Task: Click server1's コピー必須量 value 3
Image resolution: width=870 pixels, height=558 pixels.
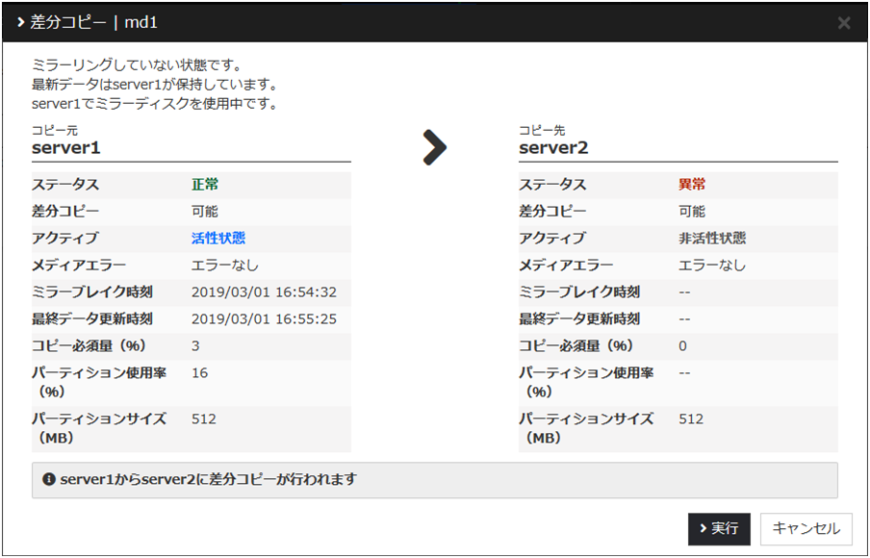Action: click(x=195, y=346)
